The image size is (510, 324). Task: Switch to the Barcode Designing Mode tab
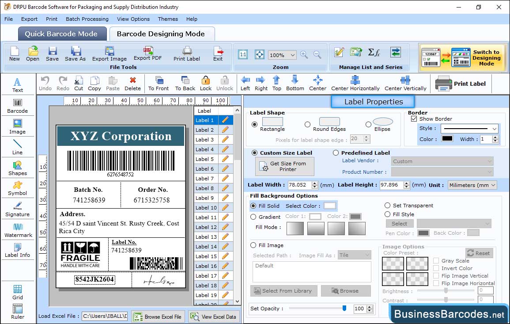[x=161, y=34]
